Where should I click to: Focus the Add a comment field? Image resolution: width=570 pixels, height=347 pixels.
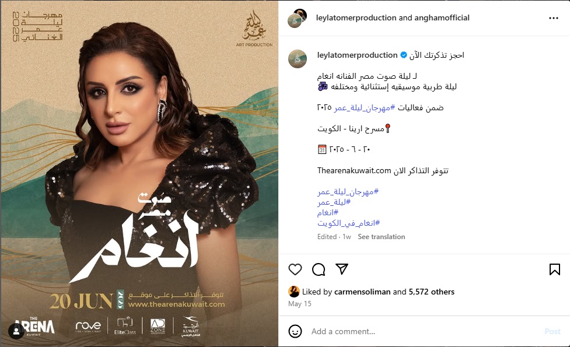coord(422,331)
